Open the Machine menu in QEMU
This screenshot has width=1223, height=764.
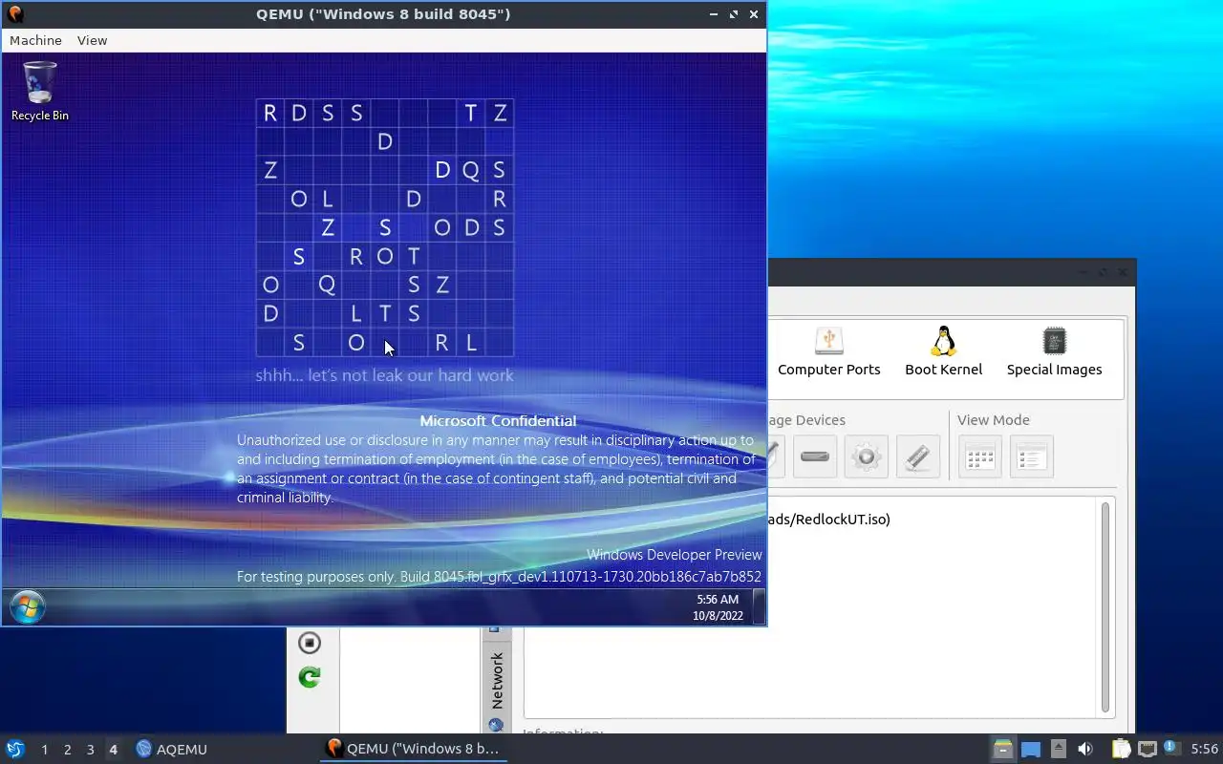(35, 40)
